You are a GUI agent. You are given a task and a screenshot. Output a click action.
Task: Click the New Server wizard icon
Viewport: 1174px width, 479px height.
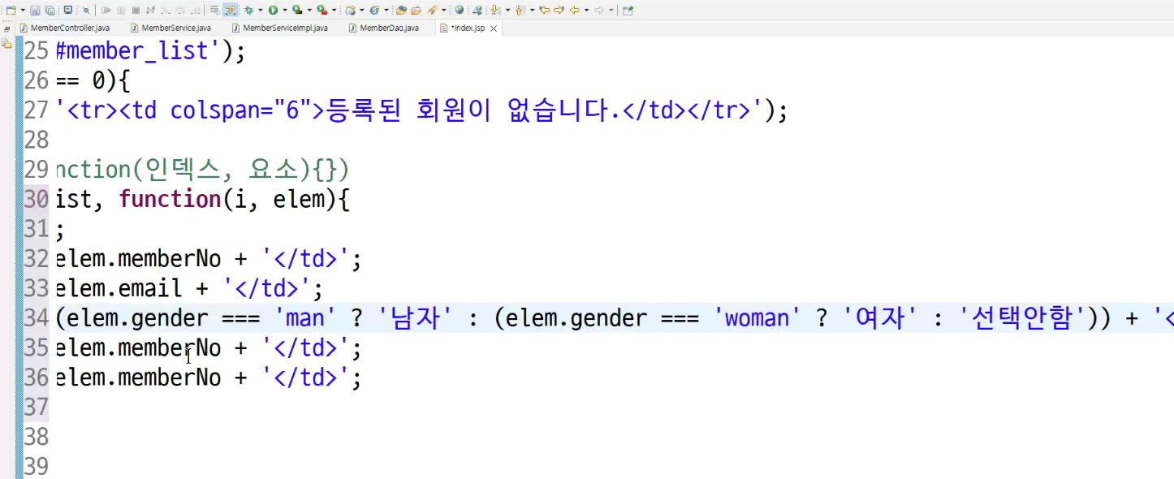[350, 11]
